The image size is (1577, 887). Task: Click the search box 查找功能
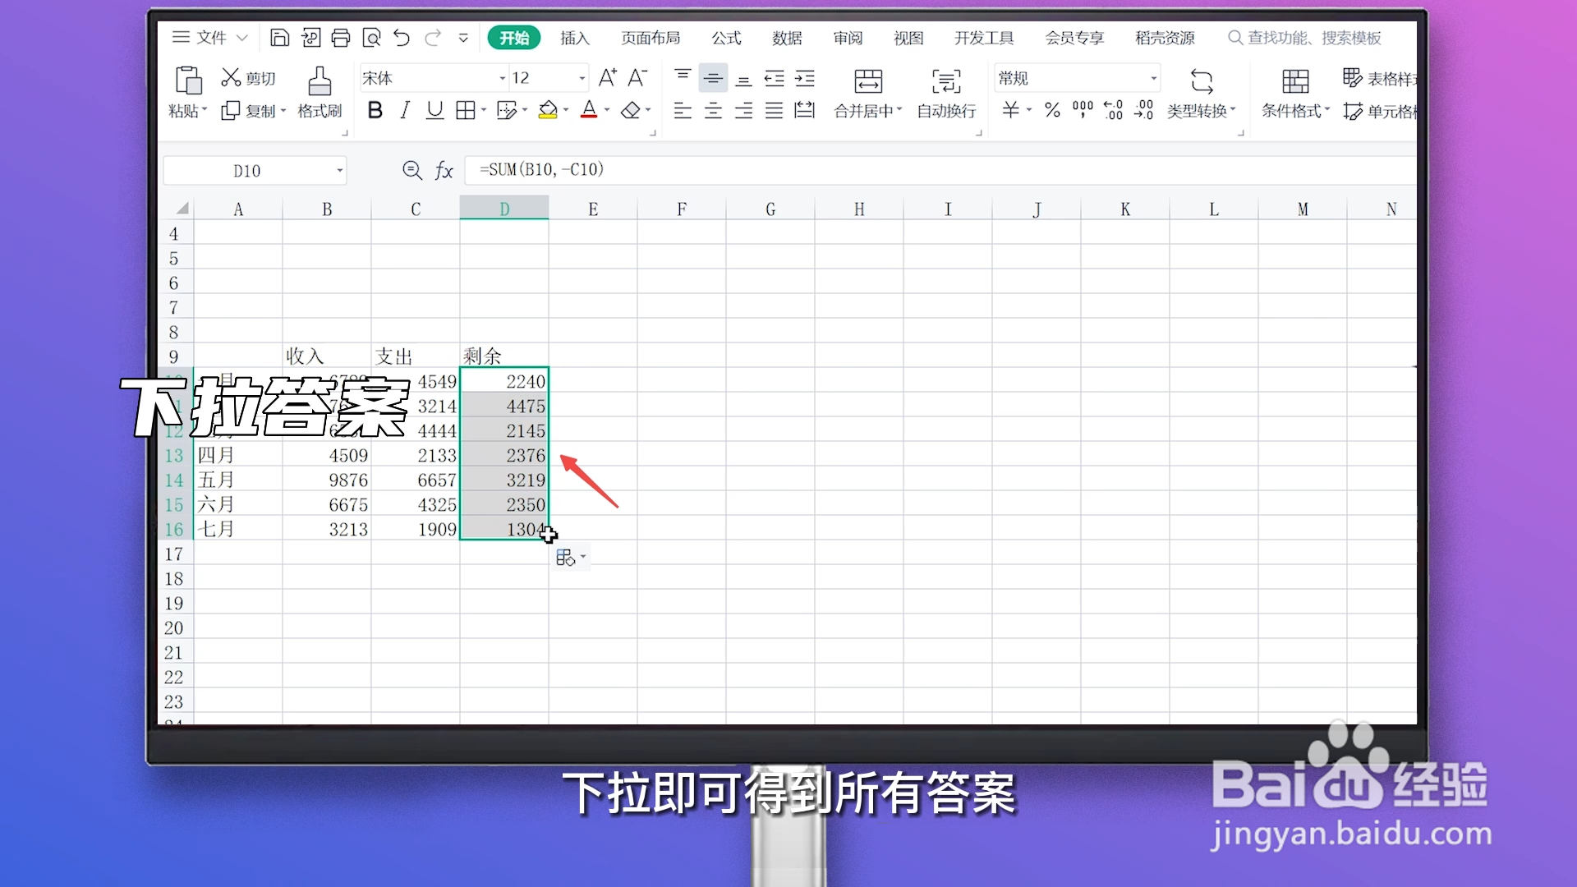point(1305,38)
